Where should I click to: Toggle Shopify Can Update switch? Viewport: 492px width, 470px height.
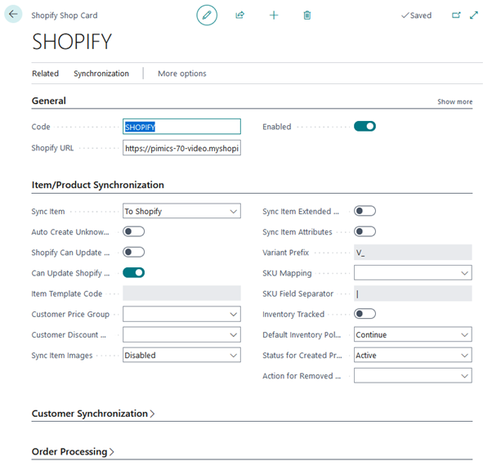point(134,253)
